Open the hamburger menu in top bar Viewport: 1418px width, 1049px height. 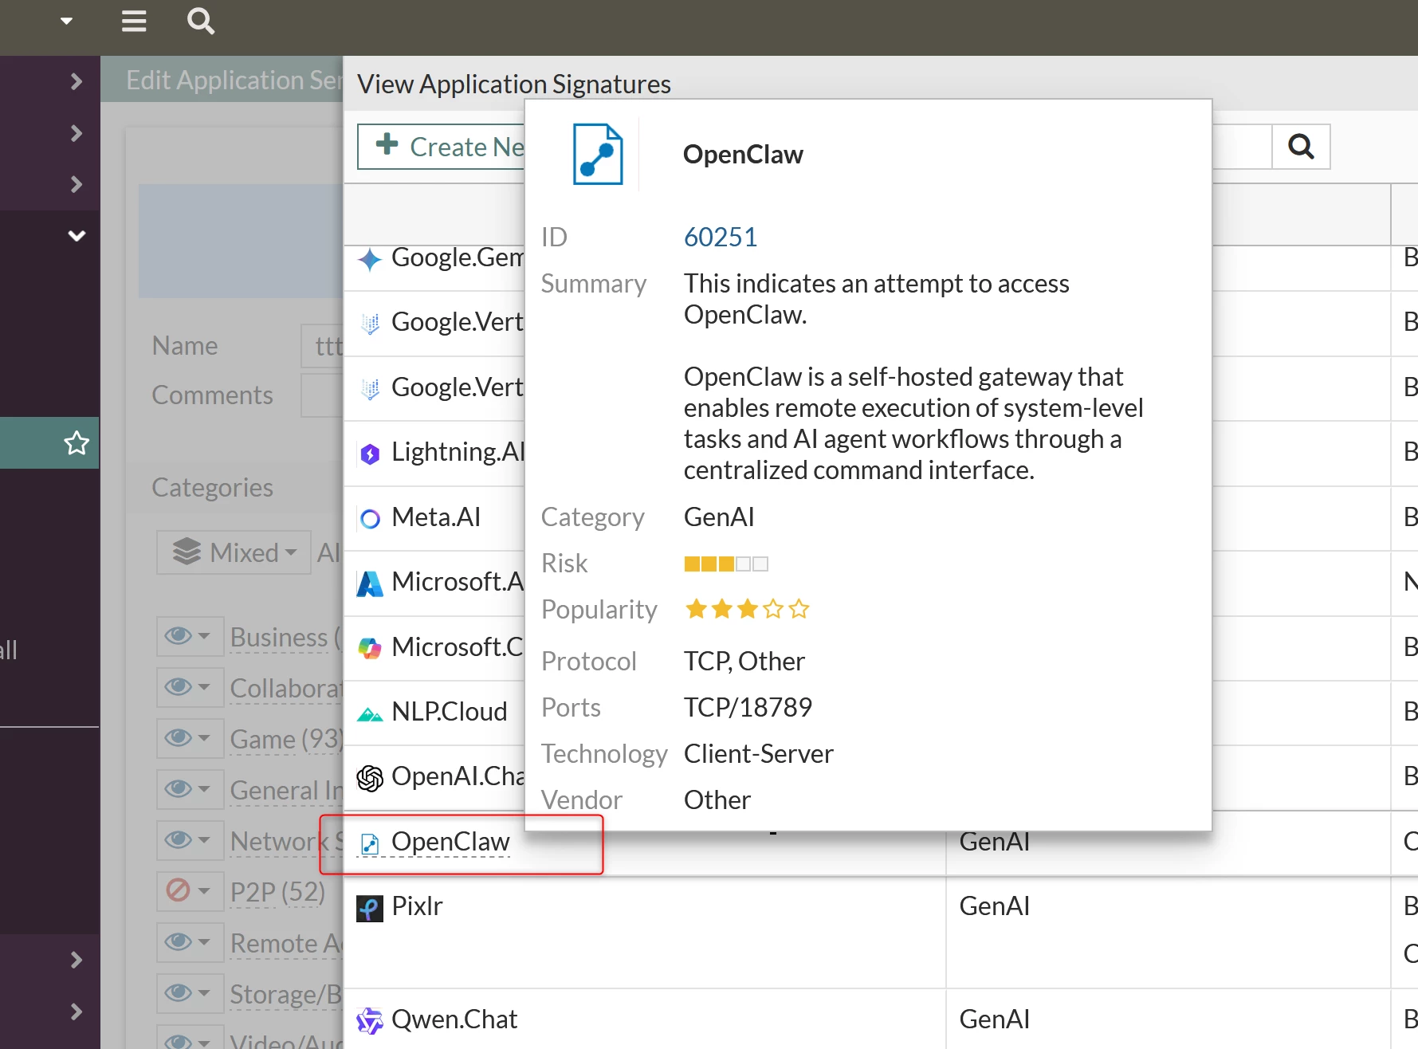click(134, 21)
